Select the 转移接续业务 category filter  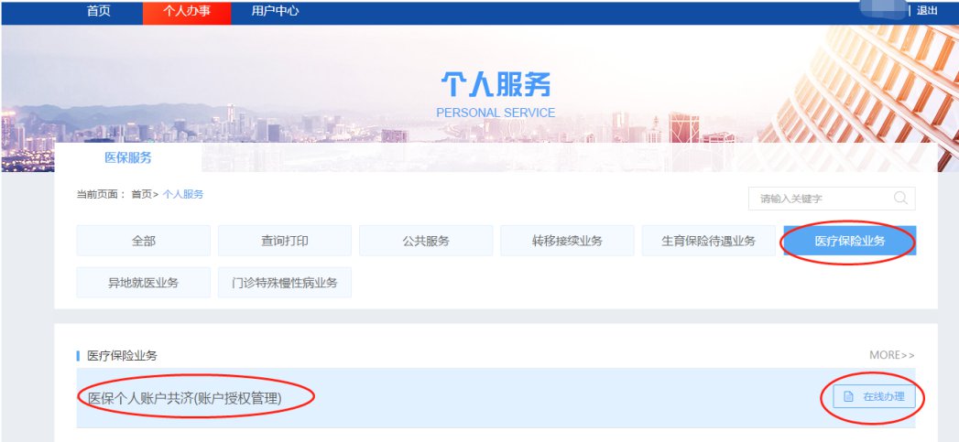567,241
